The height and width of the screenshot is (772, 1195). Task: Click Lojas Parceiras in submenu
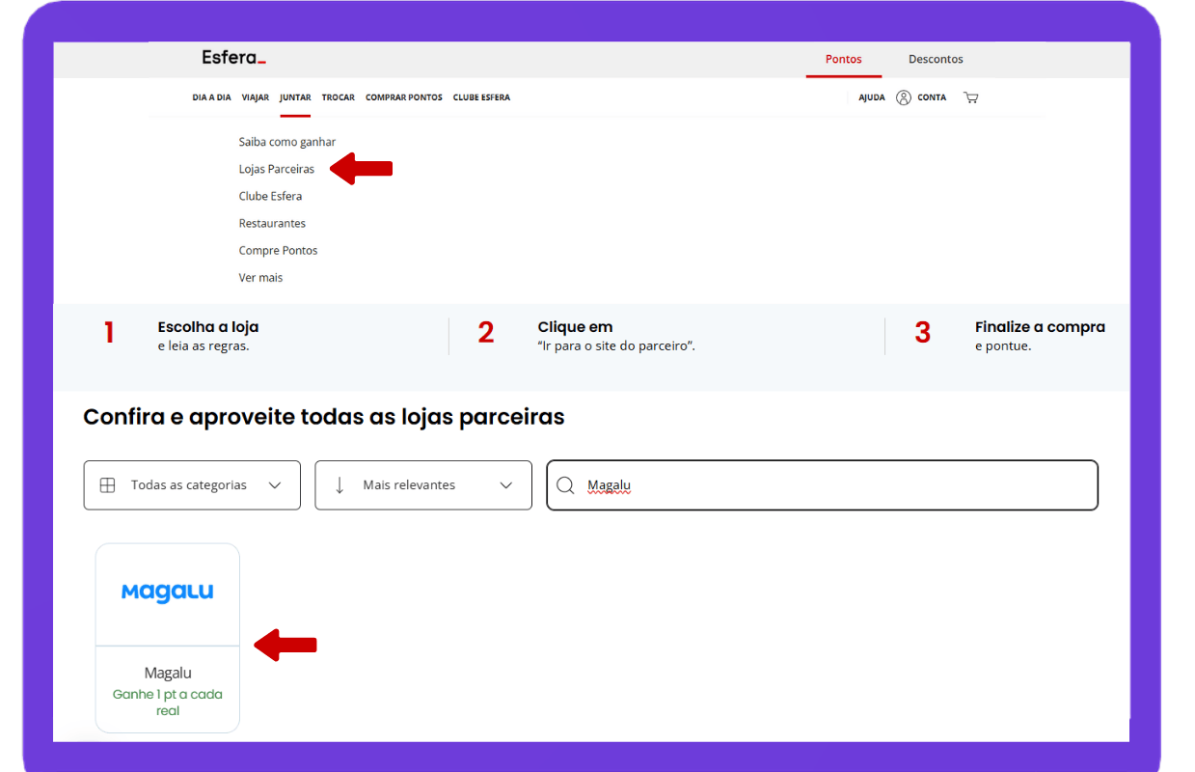click(x=277, y=169)
